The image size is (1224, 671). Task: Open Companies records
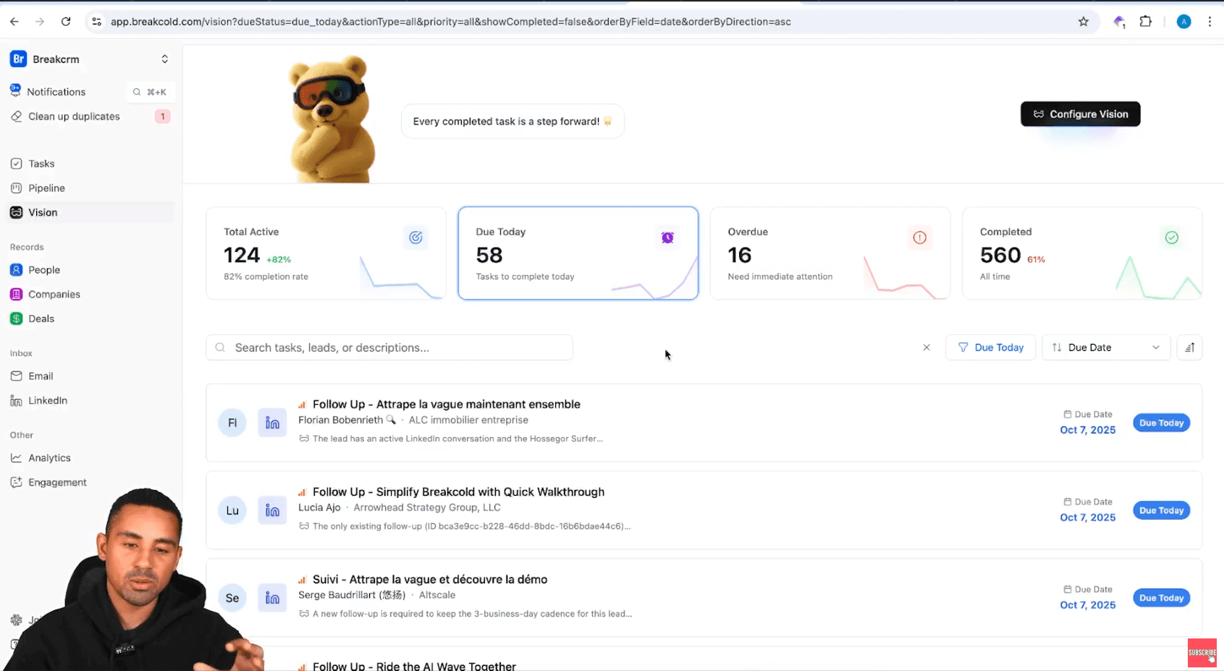tap(54, 295)
